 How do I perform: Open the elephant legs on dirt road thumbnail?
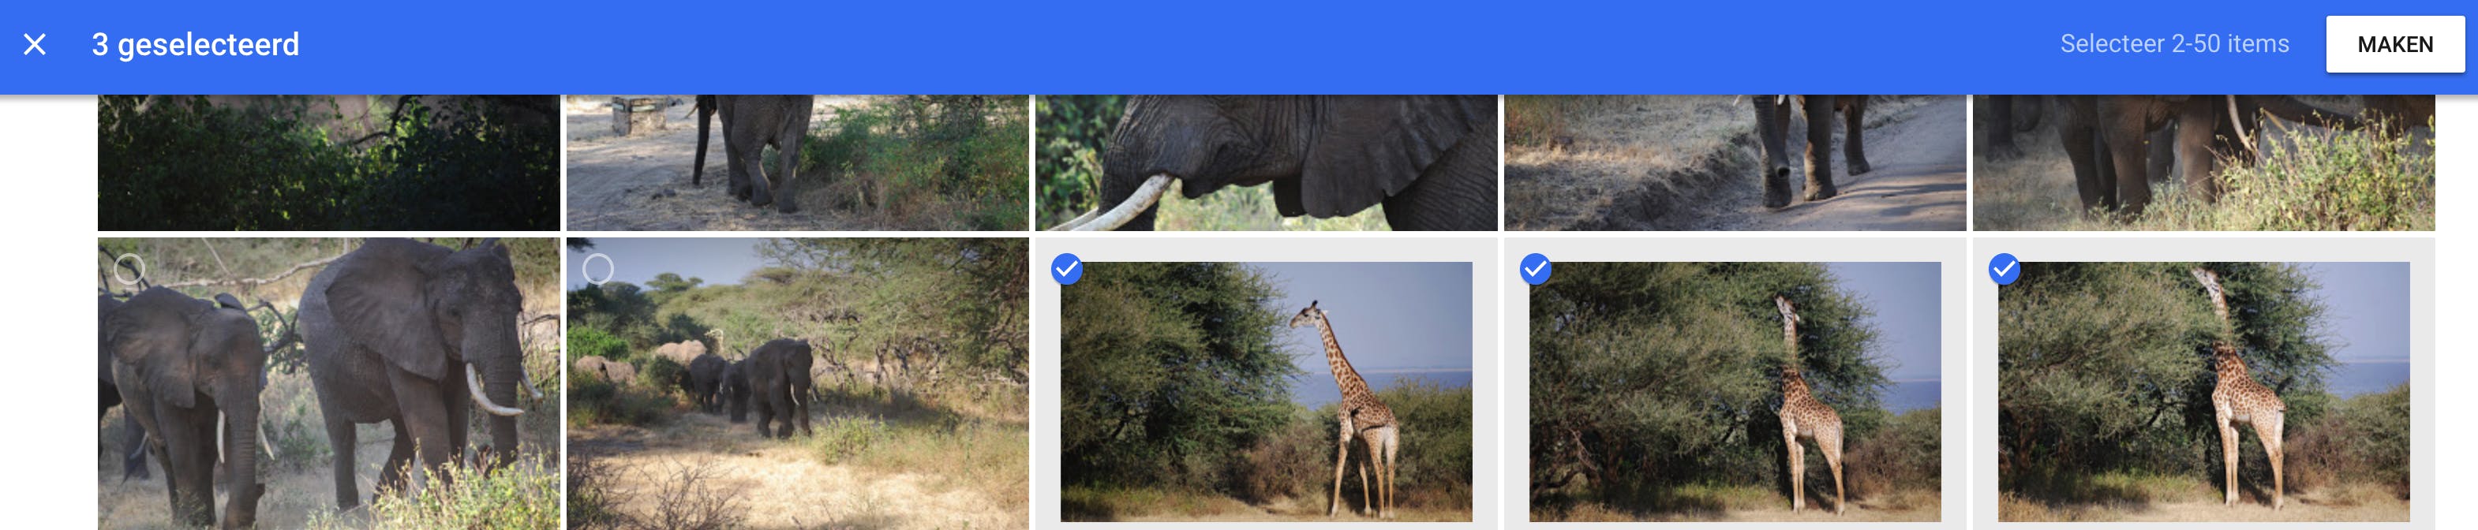click(x=1735, y=162)
